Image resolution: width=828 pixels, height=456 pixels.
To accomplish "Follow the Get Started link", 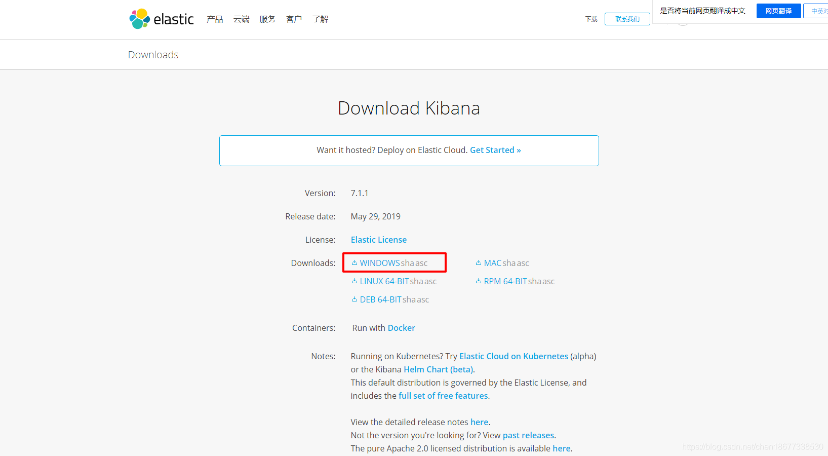I will pos(495,150).
